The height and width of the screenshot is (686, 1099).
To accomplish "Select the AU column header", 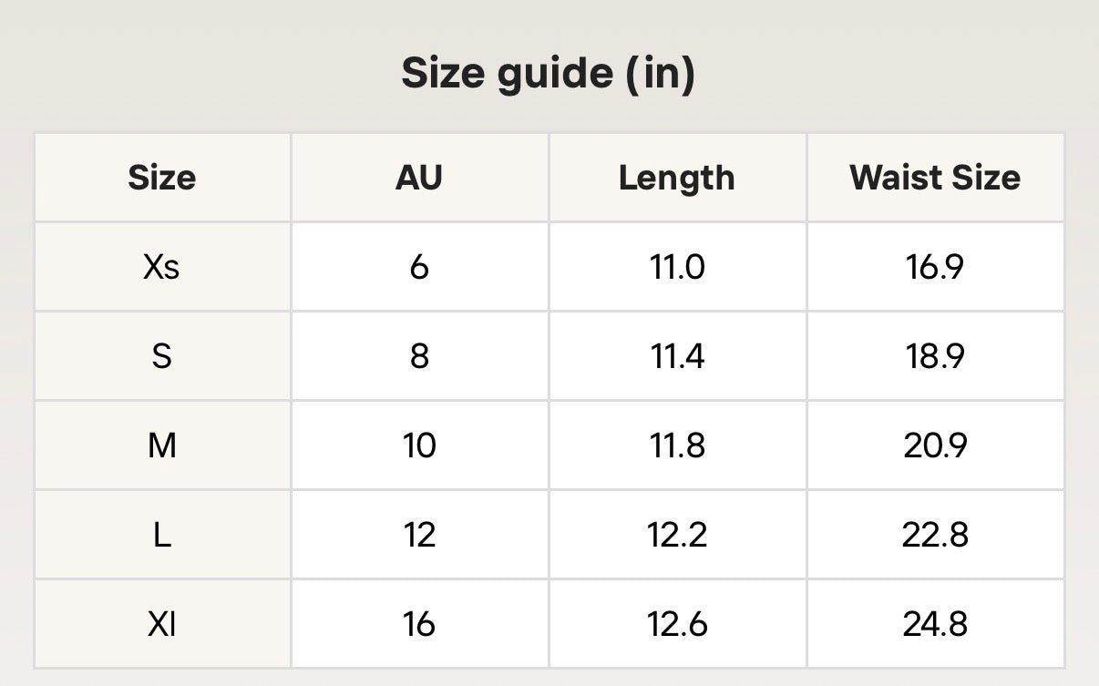I will [419, 178].
